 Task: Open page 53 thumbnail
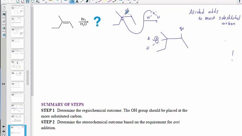pyautogui.click(x=17, y=22)
